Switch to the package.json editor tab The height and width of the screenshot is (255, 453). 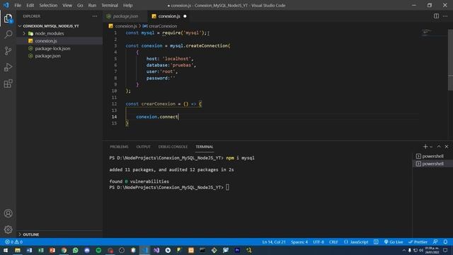125,16
